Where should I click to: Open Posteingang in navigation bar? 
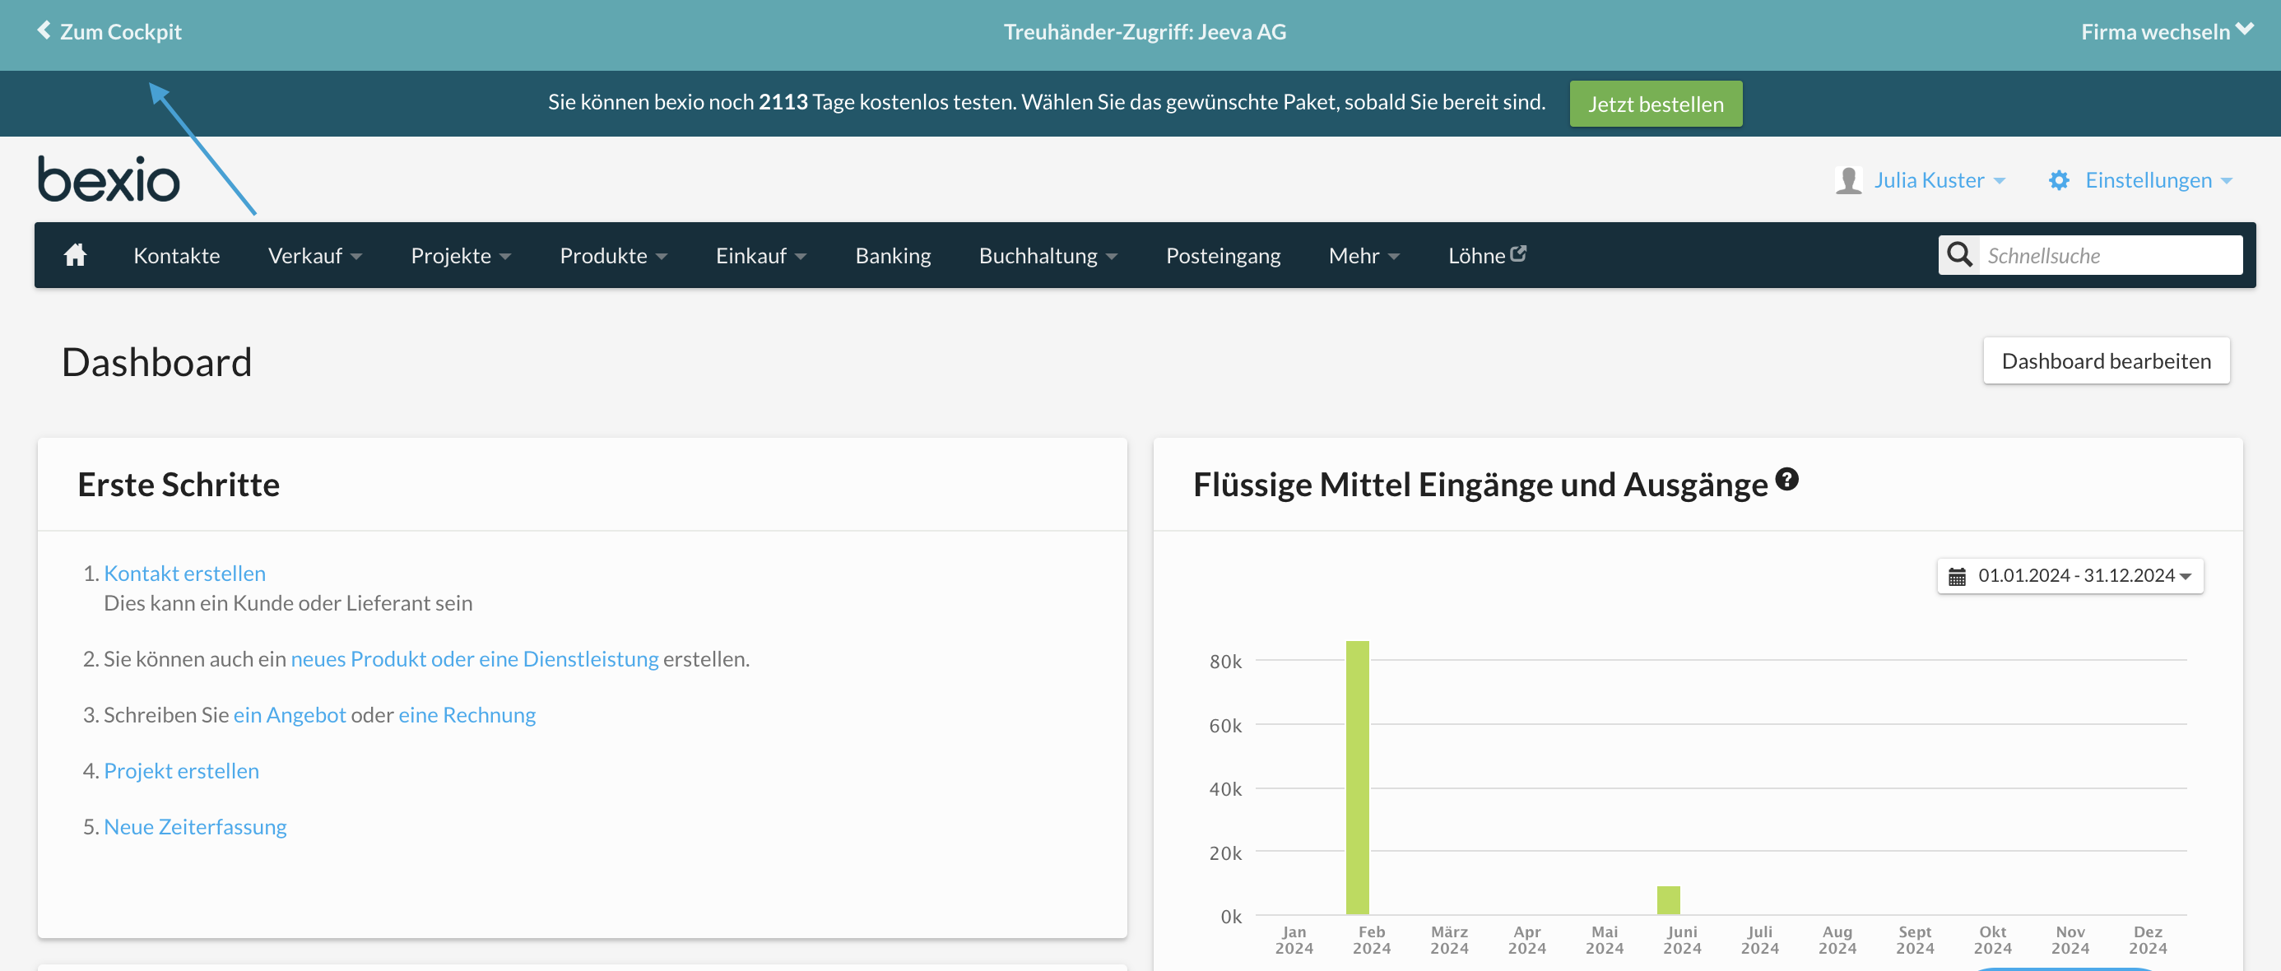[1222, 256]
